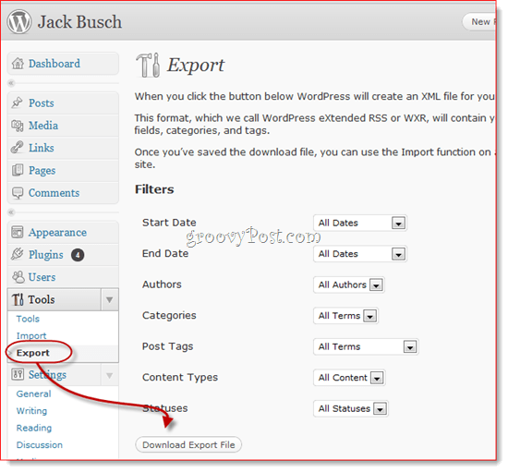508x472 pixels.
Task: Click the Plugins plug icon
Action: point(18,254)
